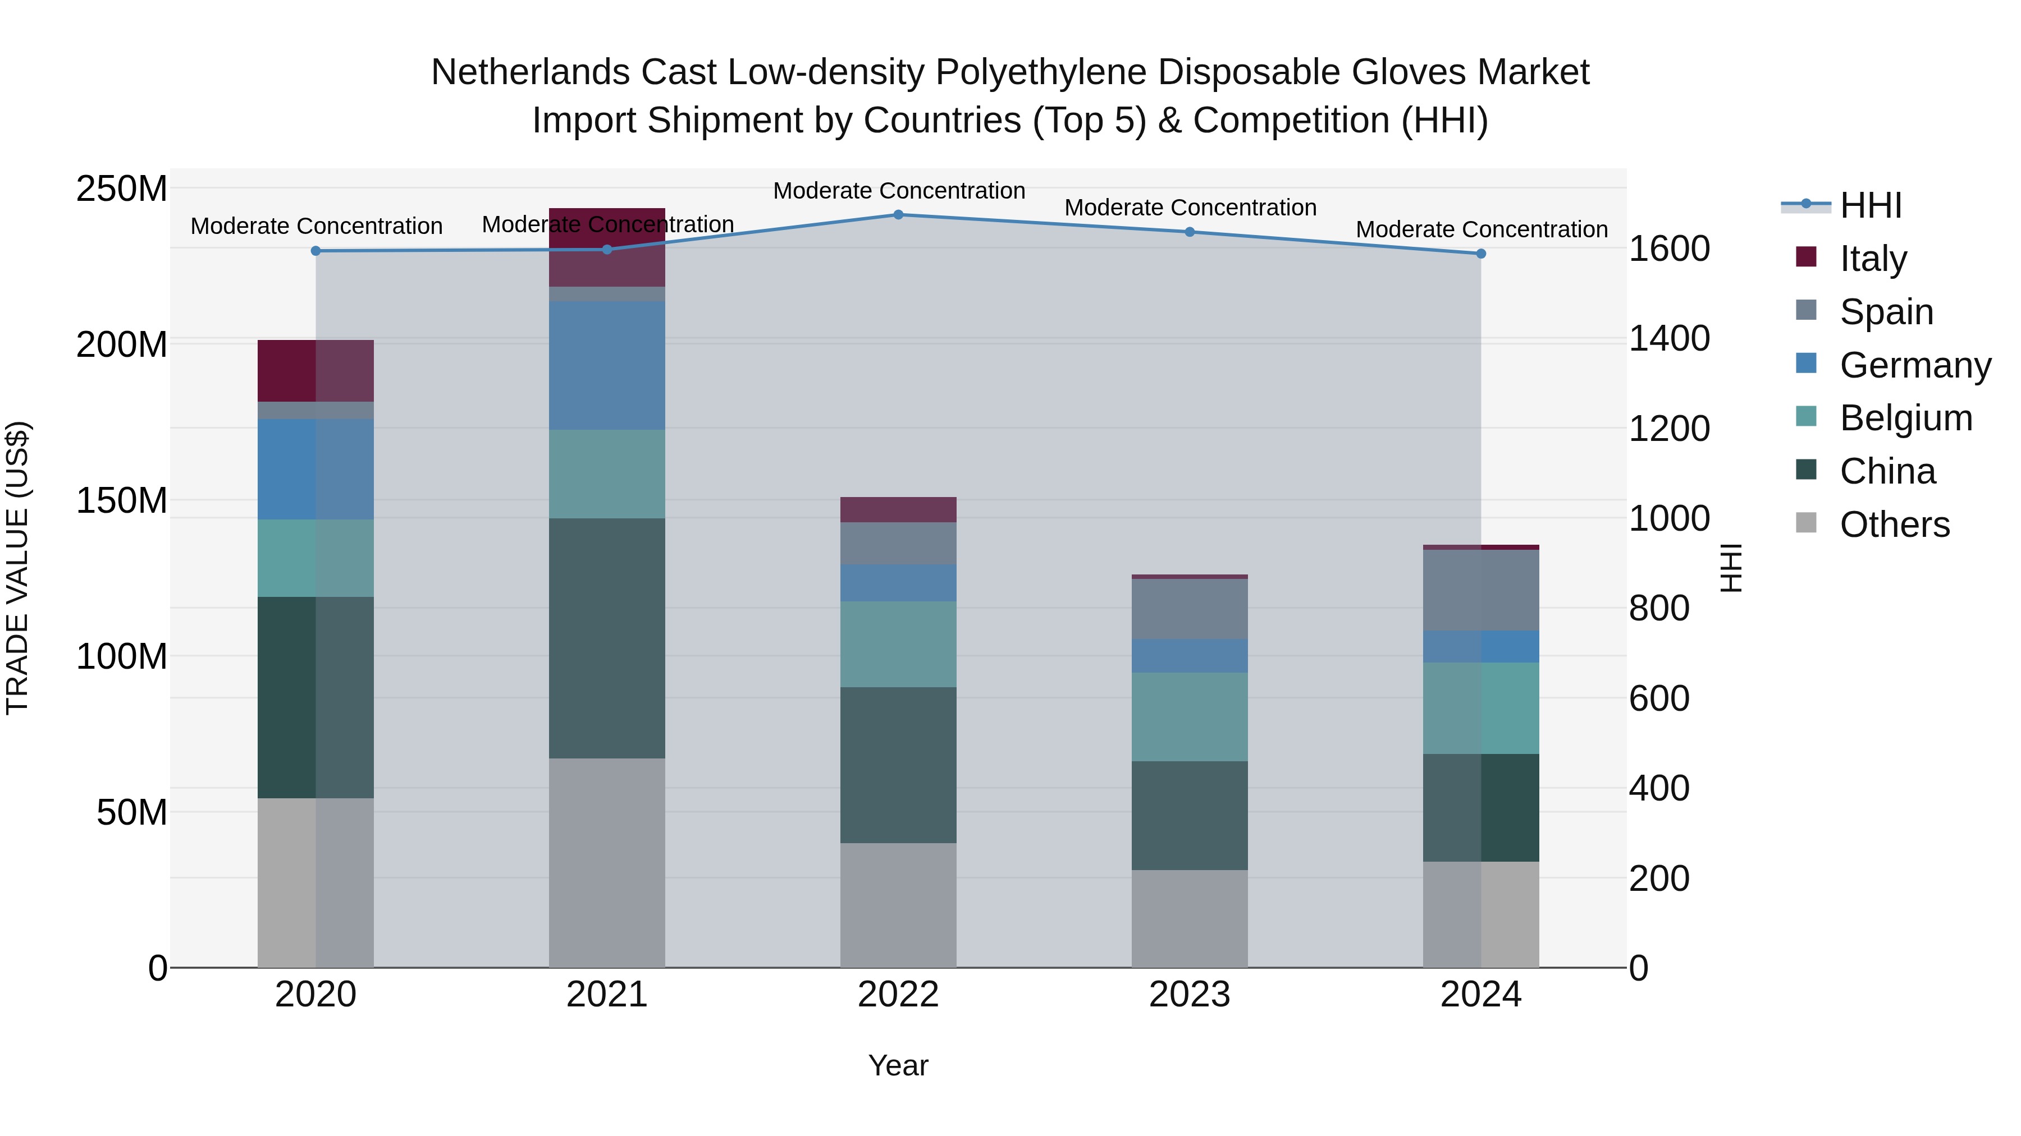Screen dimensions: 2021x1136
Task: Click the Belgium bar segment for 2024
Action: (1482, 709)
